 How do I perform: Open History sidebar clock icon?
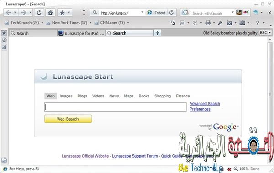[x=4, y=40]
